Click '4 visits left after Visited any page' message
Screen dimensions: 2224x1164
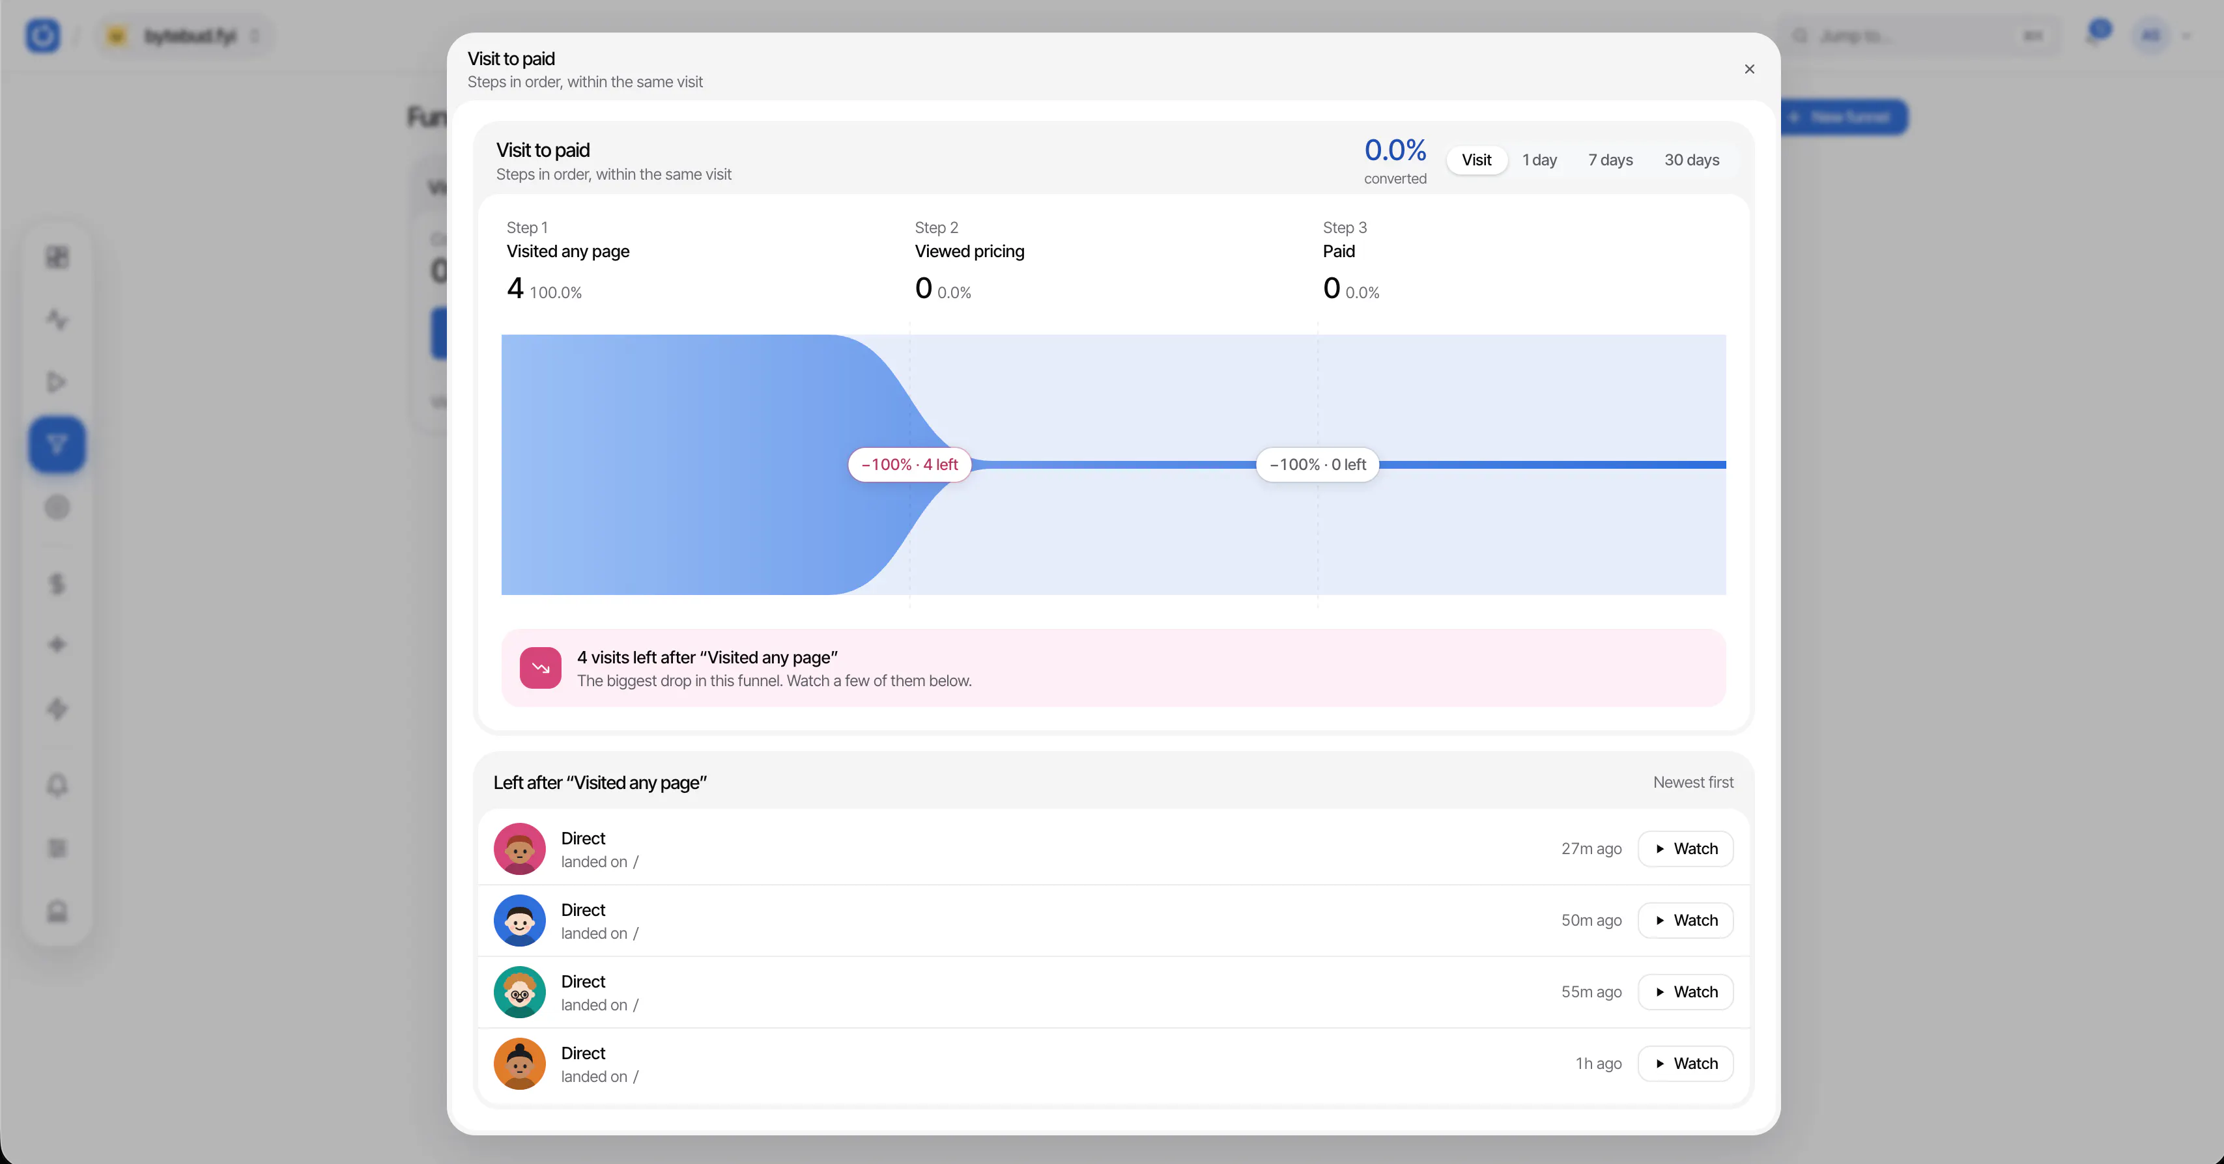tap(707, 658)
